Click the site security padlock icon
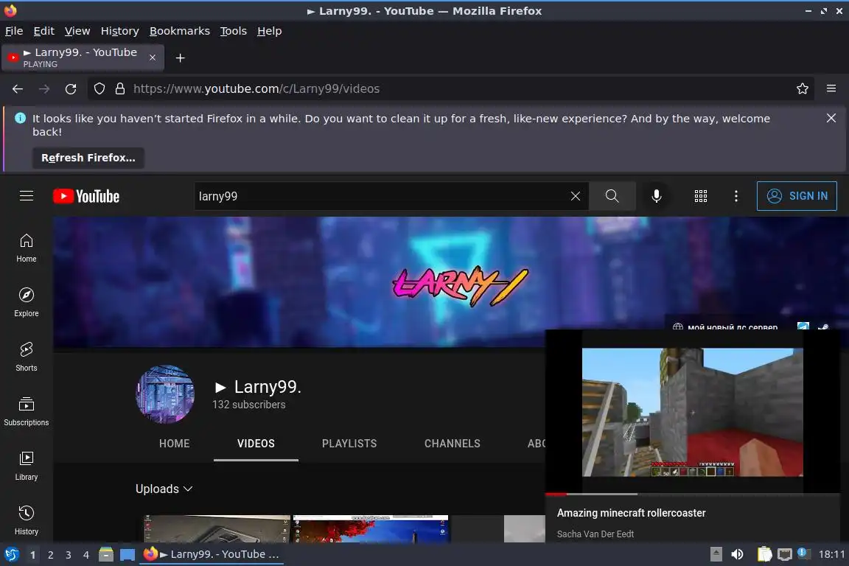 point(120,89)
